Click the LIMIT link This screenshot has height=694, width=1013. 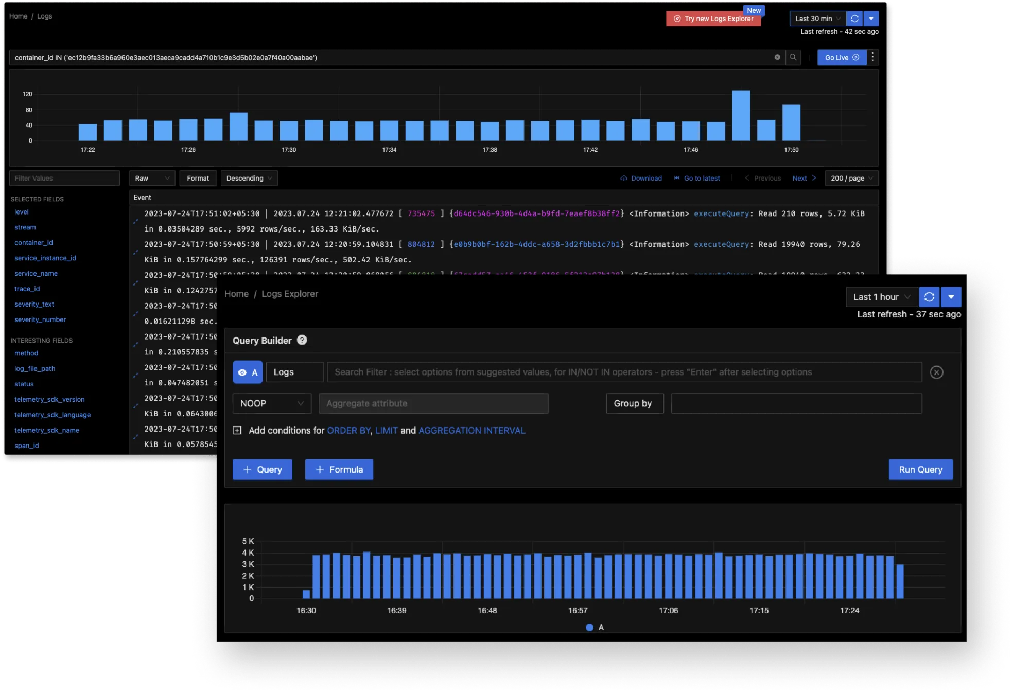tap(386, 431)
